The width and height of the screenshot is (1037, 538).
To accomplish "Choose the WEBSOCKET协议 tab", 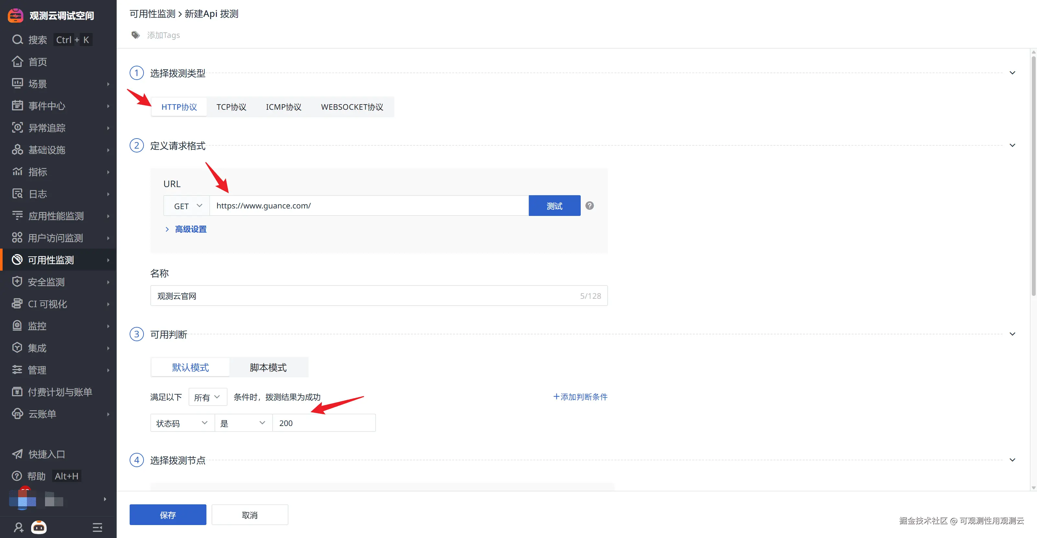I will pos(352,107).
